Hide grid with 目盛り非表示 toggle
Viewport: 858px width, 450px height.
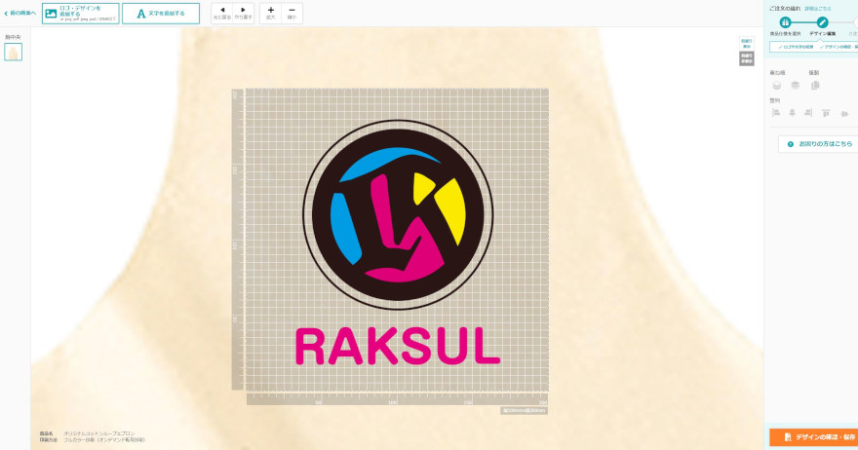pos(747,58)
